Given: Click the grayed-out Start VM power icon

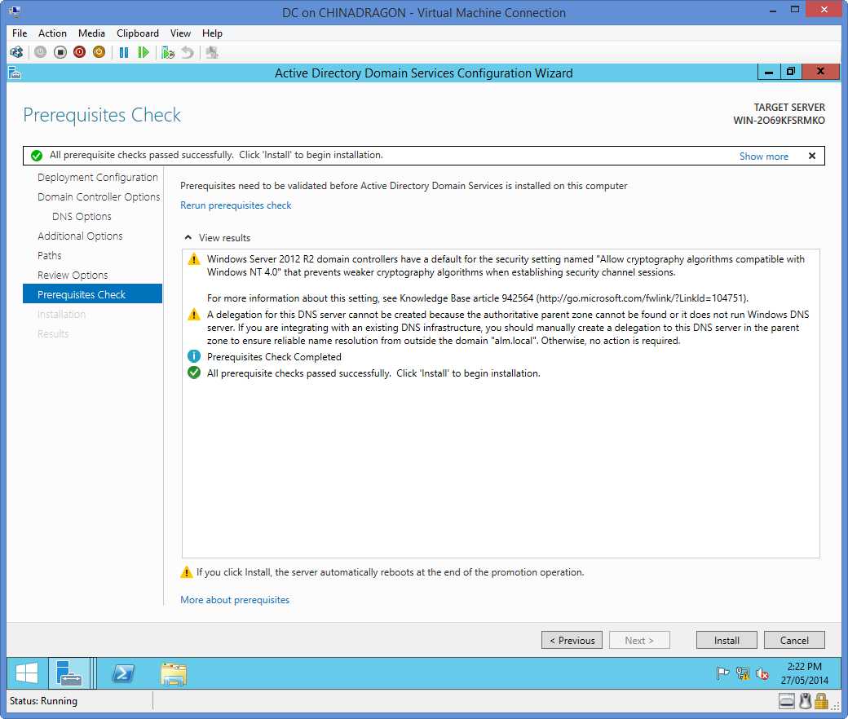Looking at the screenshot, I should click(x=41, y=52).
